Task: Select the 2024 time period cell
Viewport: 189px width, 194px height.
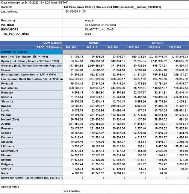Action: point(88,34)
